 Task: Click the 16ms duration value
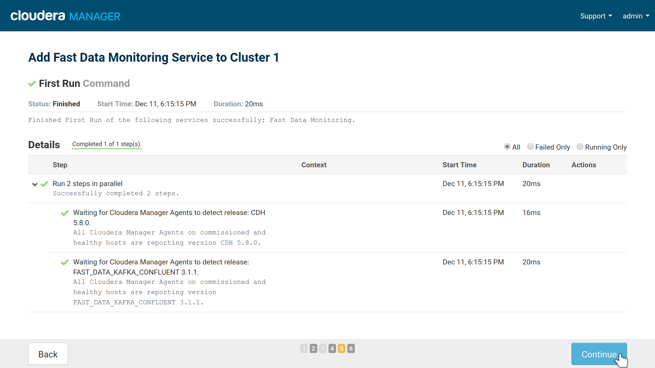531,213
